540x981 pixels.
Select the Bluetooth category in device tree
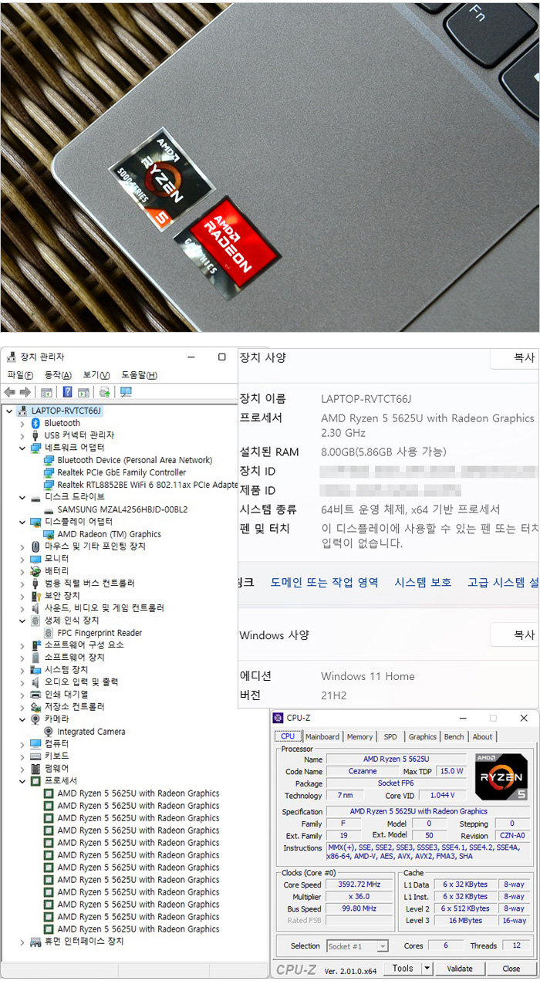coord(62,423)
